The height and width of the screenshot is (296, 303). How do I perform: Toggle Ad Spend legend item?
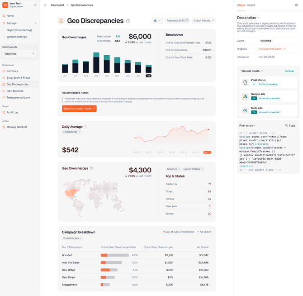[204, 232]
